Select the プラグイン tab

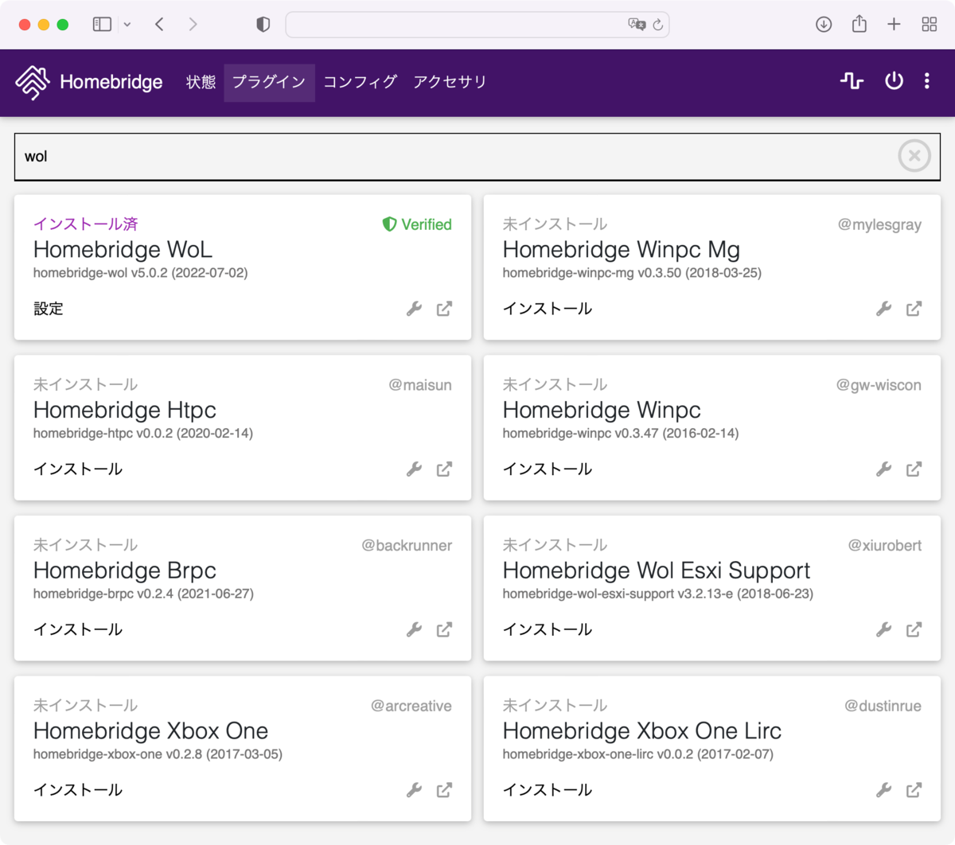tap(269, 82)
